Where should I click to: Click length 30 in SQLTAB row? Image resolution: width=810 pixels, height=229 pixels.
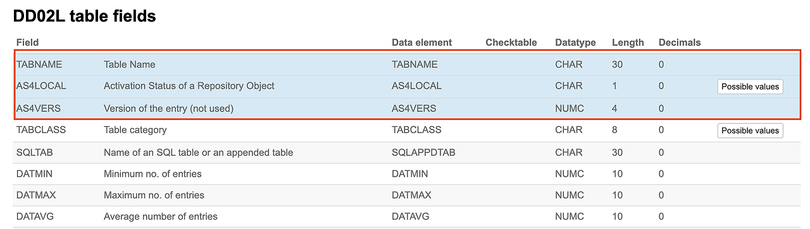(x=618, y=153)
